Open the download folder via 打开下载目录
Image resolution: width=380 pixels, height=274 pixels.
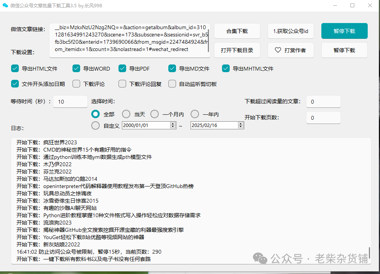click(237, 50)
